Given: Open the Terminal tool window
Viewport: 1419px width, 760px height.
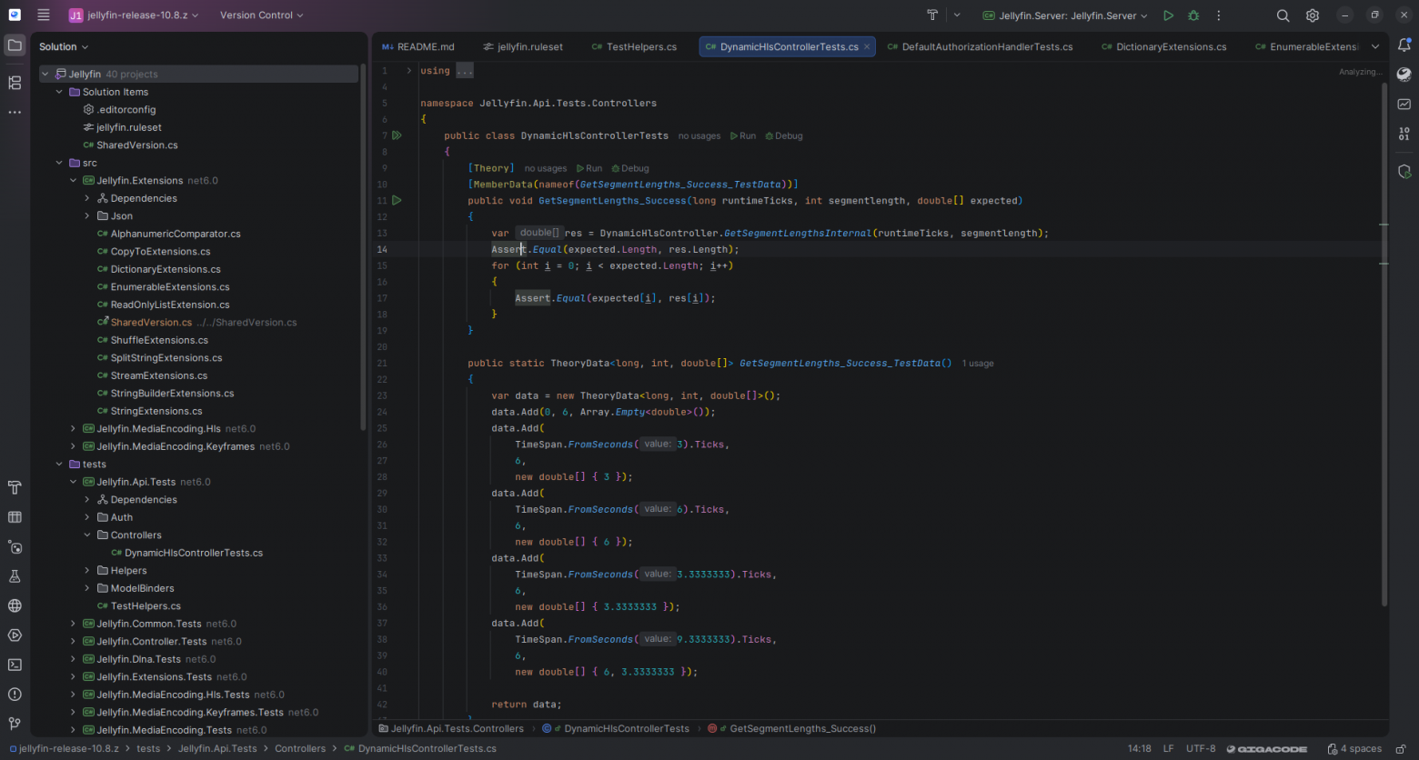Looking at the screenshot, I should point(15,665).
